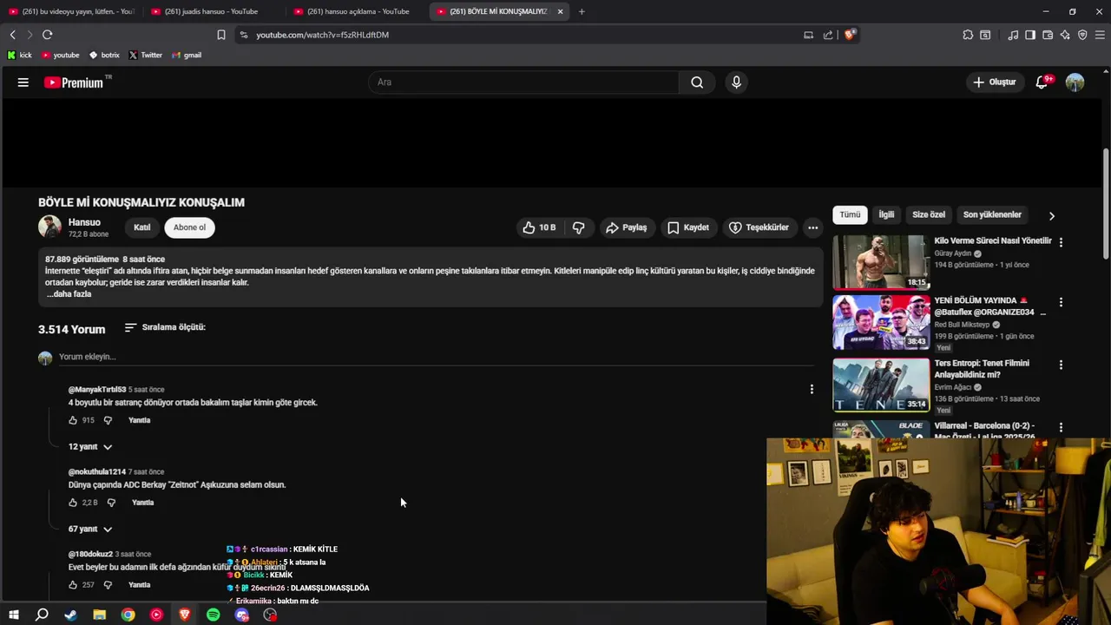1111x625 pixels.
Task: Open the YouTube hamburger guide menu
Action: click(23, 82)
